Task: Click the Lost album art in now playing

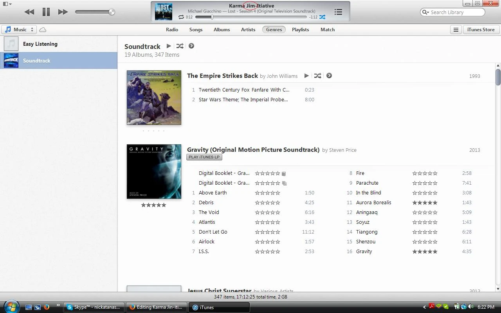Action: (x=164, y=12)
